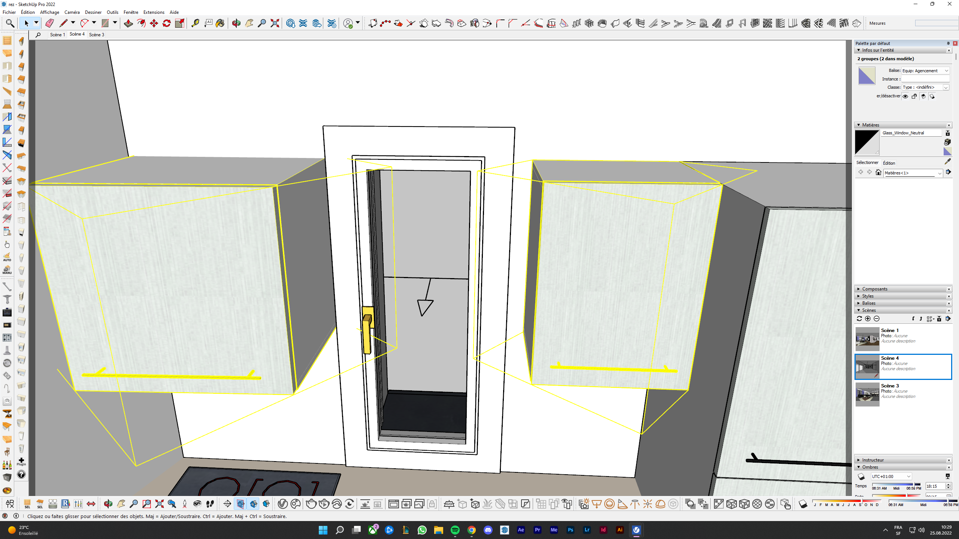This screenshot has height=539, width=959.
Task: Click the entity info material swatch
Action: coord(867,76)
